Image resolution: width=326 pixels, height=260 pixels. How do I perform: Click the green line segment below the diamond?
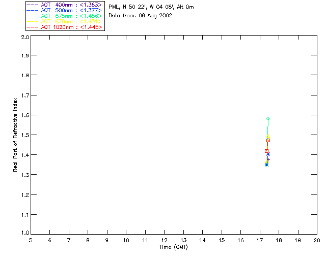point(268,127)
